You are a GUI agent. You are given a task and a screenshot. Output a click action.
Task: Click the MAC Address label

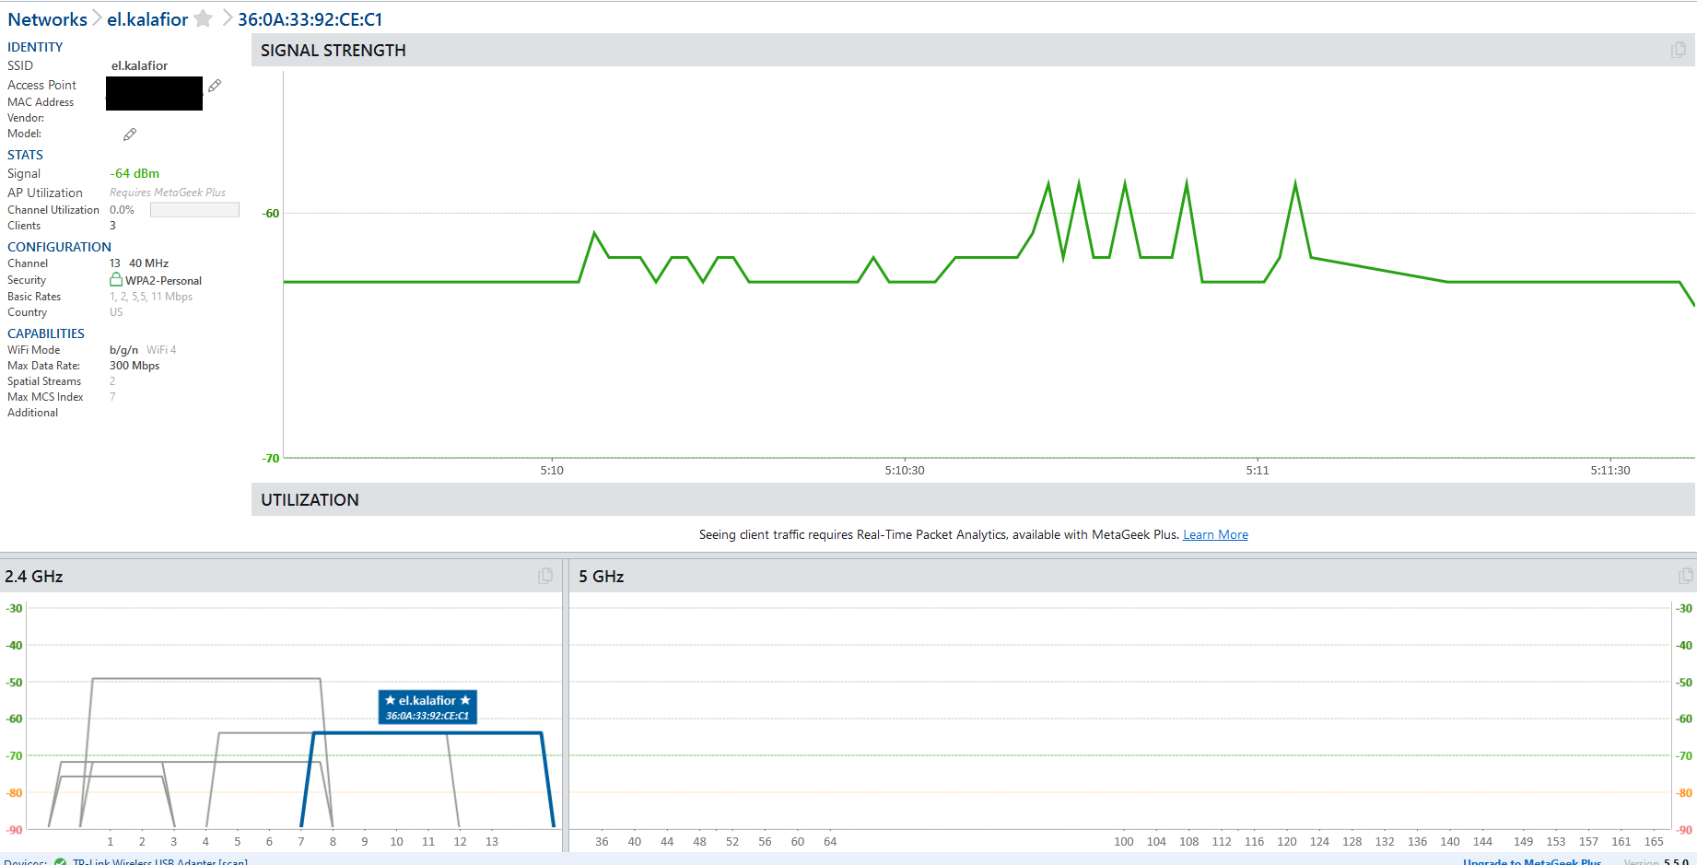pyautogui.click(x=41, y=102)
